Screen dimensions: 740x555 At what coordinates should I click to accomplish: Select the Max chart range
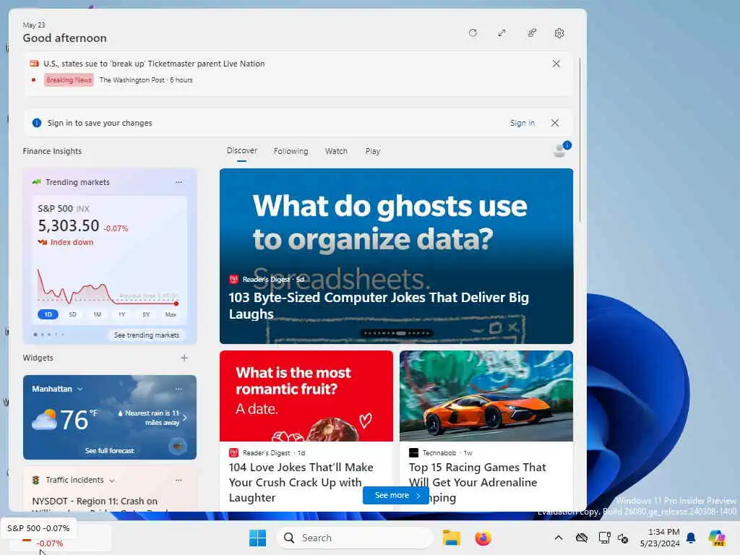(x=171, y=314)
